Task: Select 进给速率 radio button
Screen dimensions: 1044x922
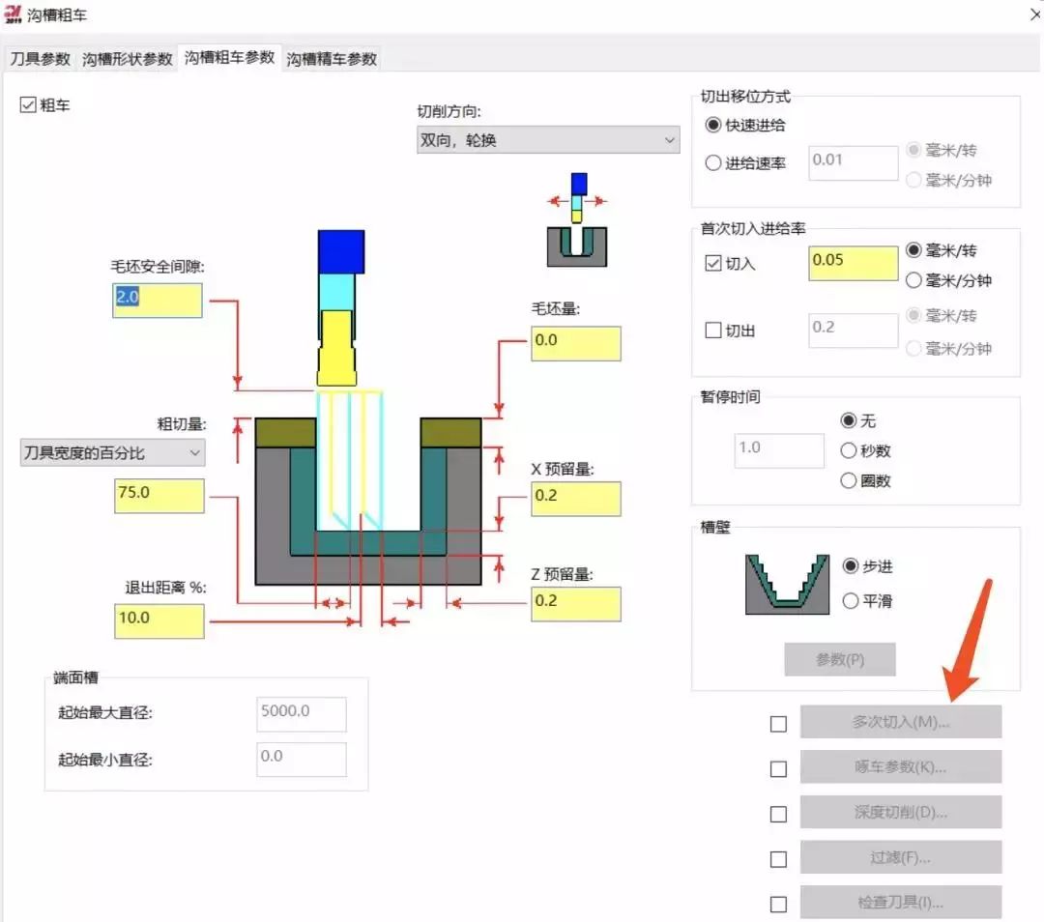Action: pyautogui.click(x=713, y=163)
